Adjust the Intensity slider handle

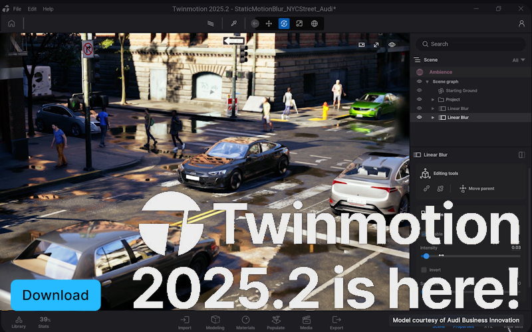pyautogui.click(x=426, y=256)
